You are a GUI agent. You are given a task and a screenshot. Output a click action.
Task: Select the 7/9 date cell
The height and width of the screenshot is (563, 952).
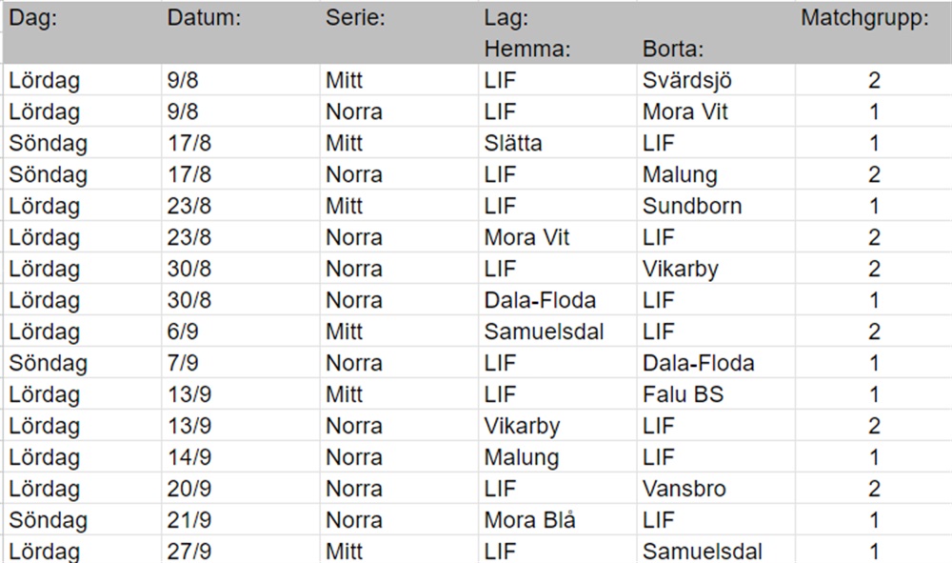241,363
